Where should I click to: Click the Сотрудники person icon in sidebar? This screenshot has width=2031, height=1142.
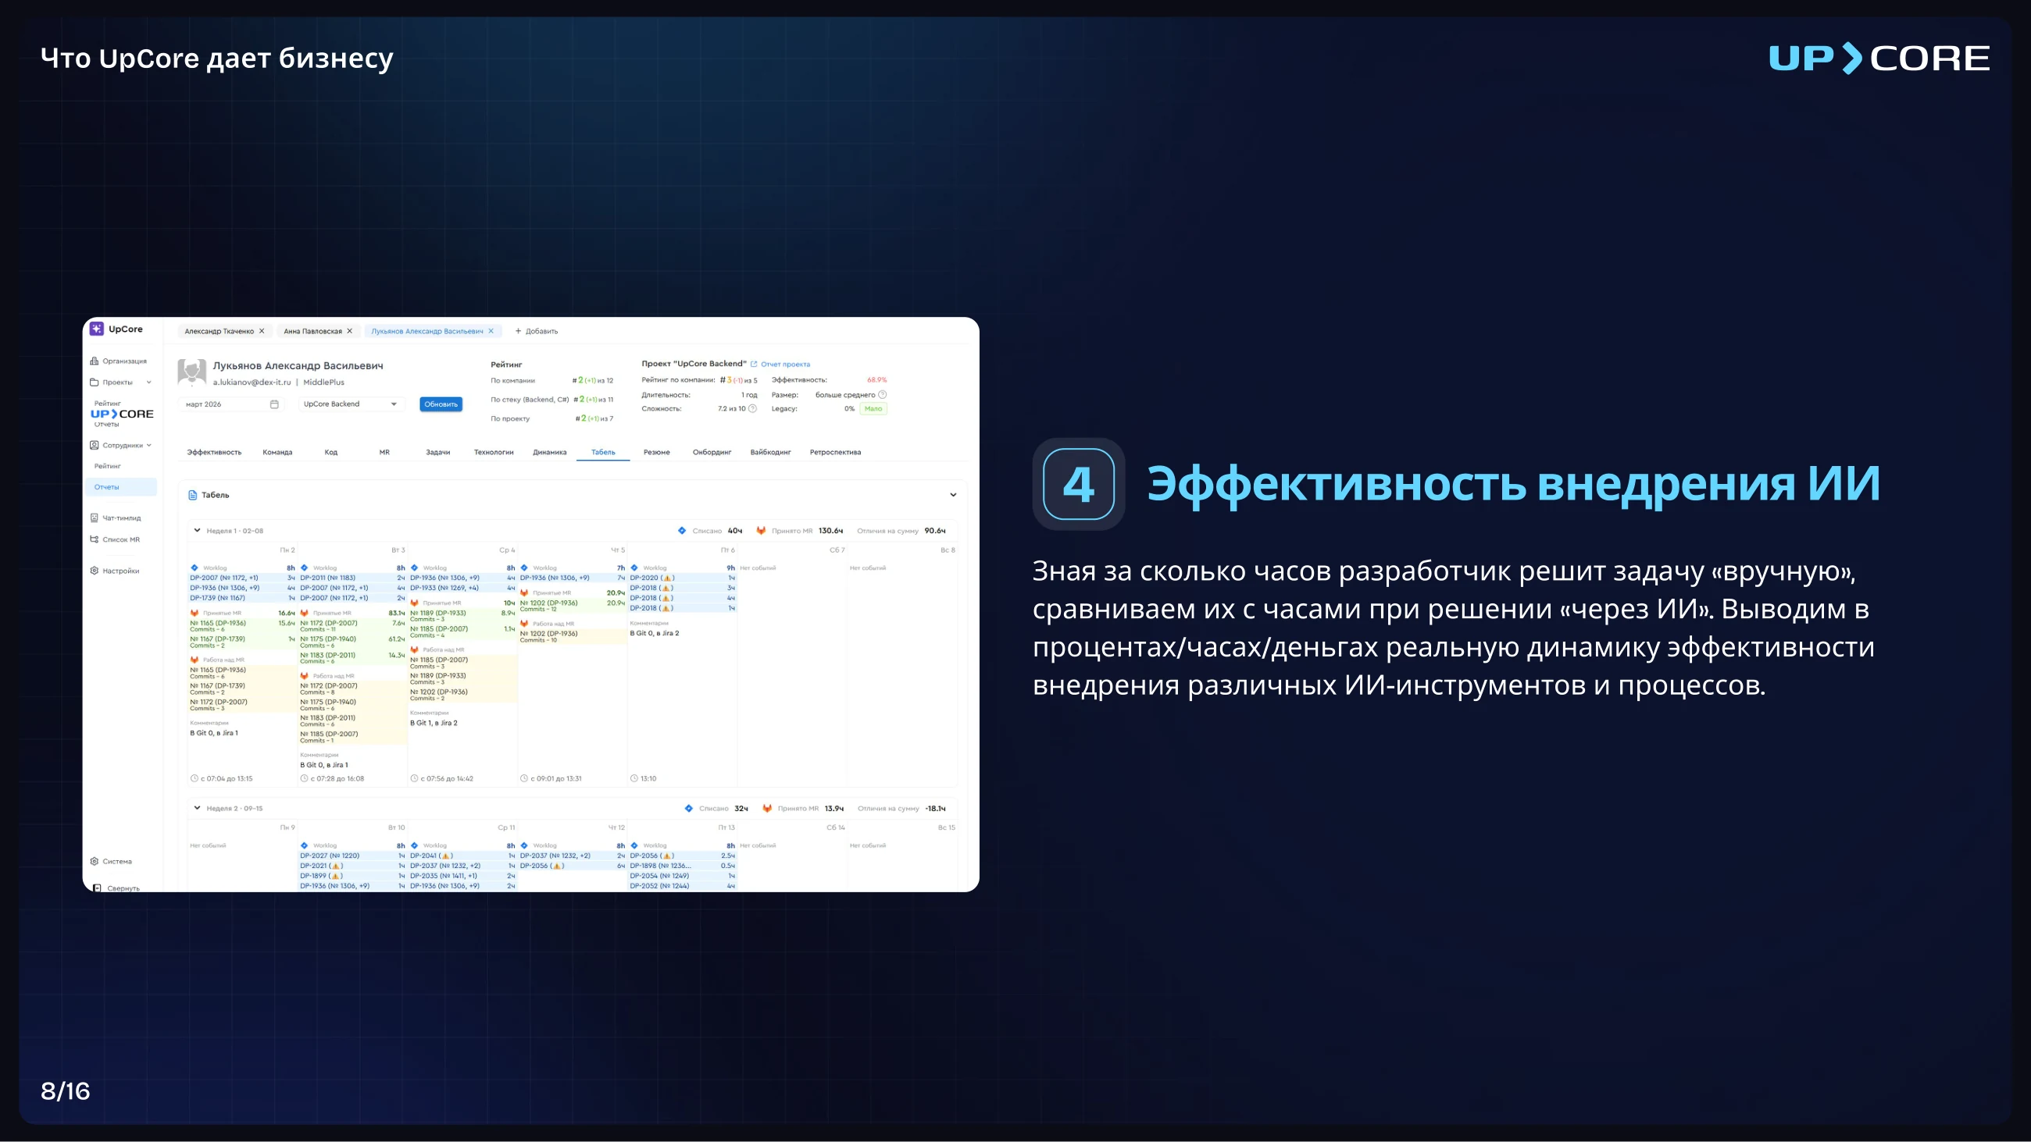point(95,445)
